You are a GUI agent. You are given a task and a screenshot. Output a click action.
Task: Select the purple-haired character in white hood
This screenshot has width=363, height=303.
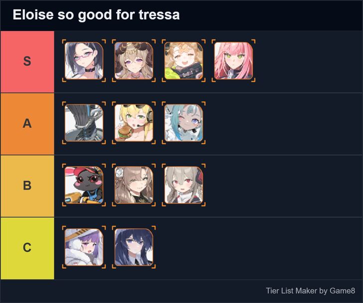(84, 247)
